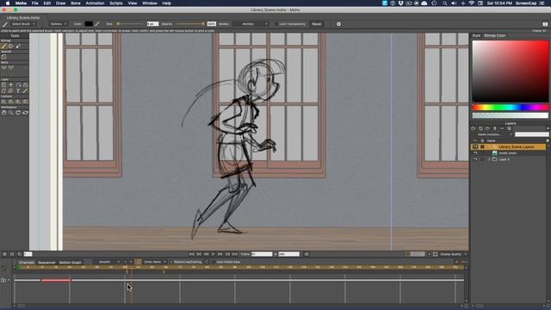Click the Duplicate Layer icon
Screen dimensions: 551x310
click(480, 128)
